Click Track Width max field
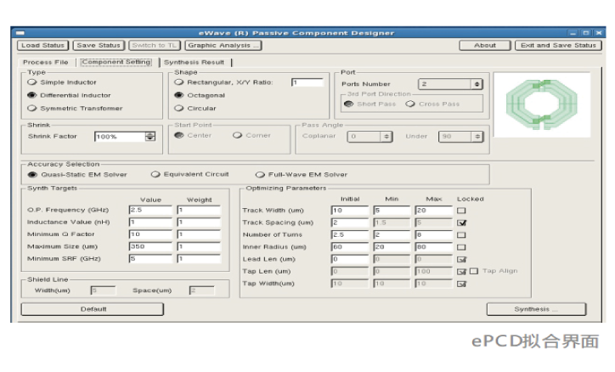615x372 pixels. (433, 211)
